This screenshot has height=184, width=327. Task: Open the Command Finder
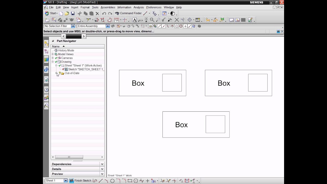(128, 13)
